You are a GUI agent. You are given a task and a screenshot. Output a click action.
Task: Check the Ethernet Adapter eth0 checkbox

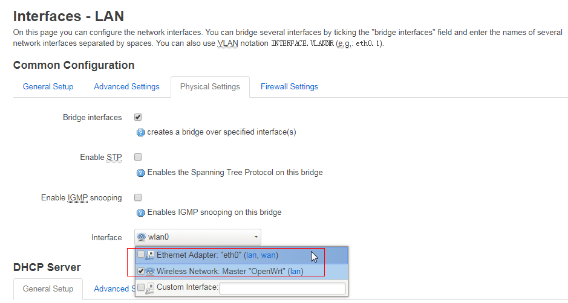pos(141,255)
